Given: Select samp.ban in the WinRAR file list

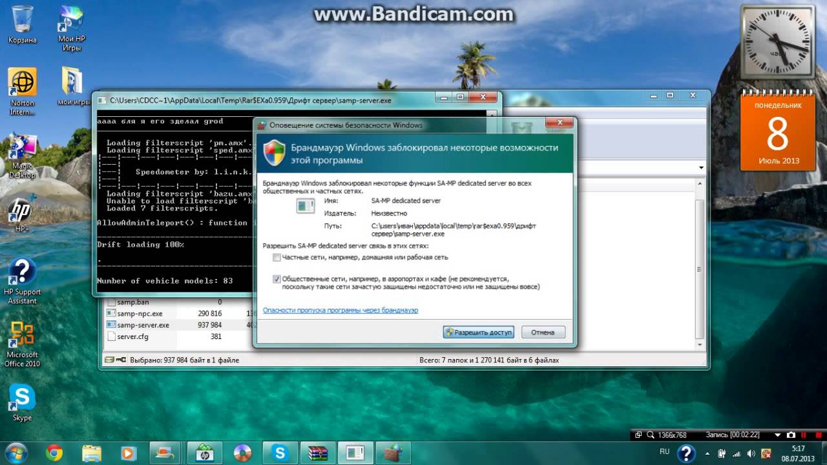Looking at the screenshot, I should click(x=132, y=302).
